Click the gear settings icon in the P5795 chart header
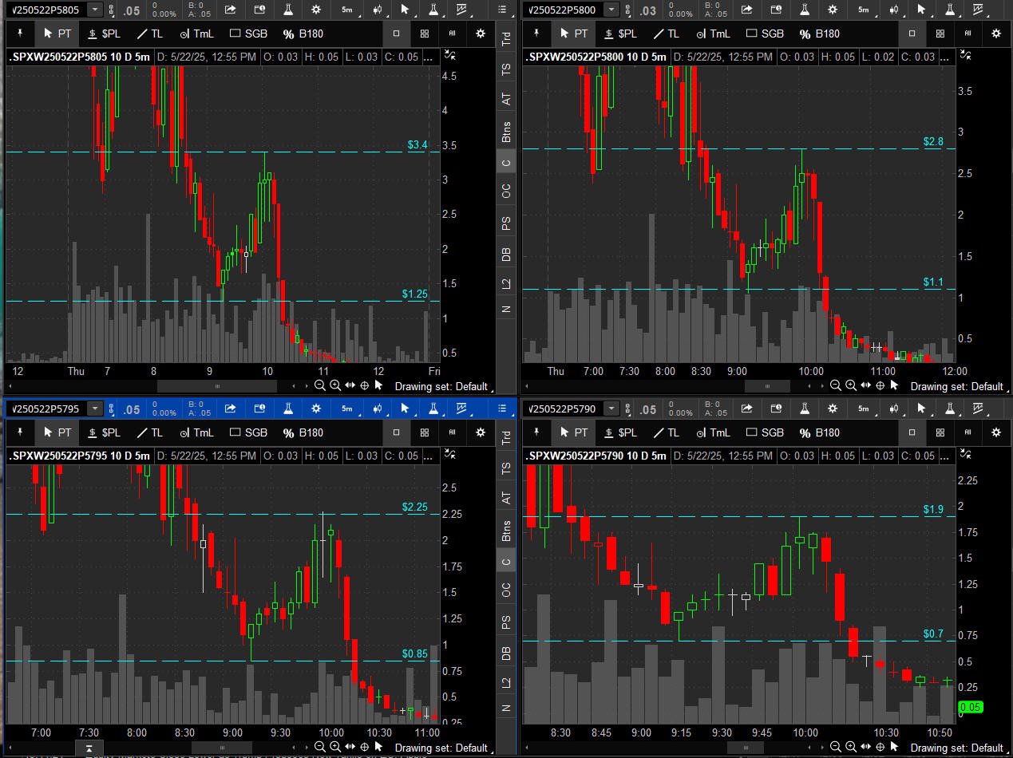The image size is (1013, 758). 317,409
